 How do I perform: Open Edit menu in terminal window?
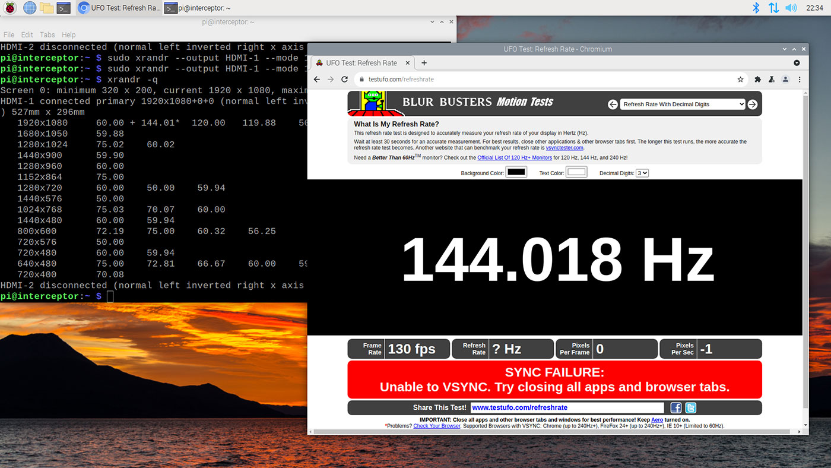[27, 35]
